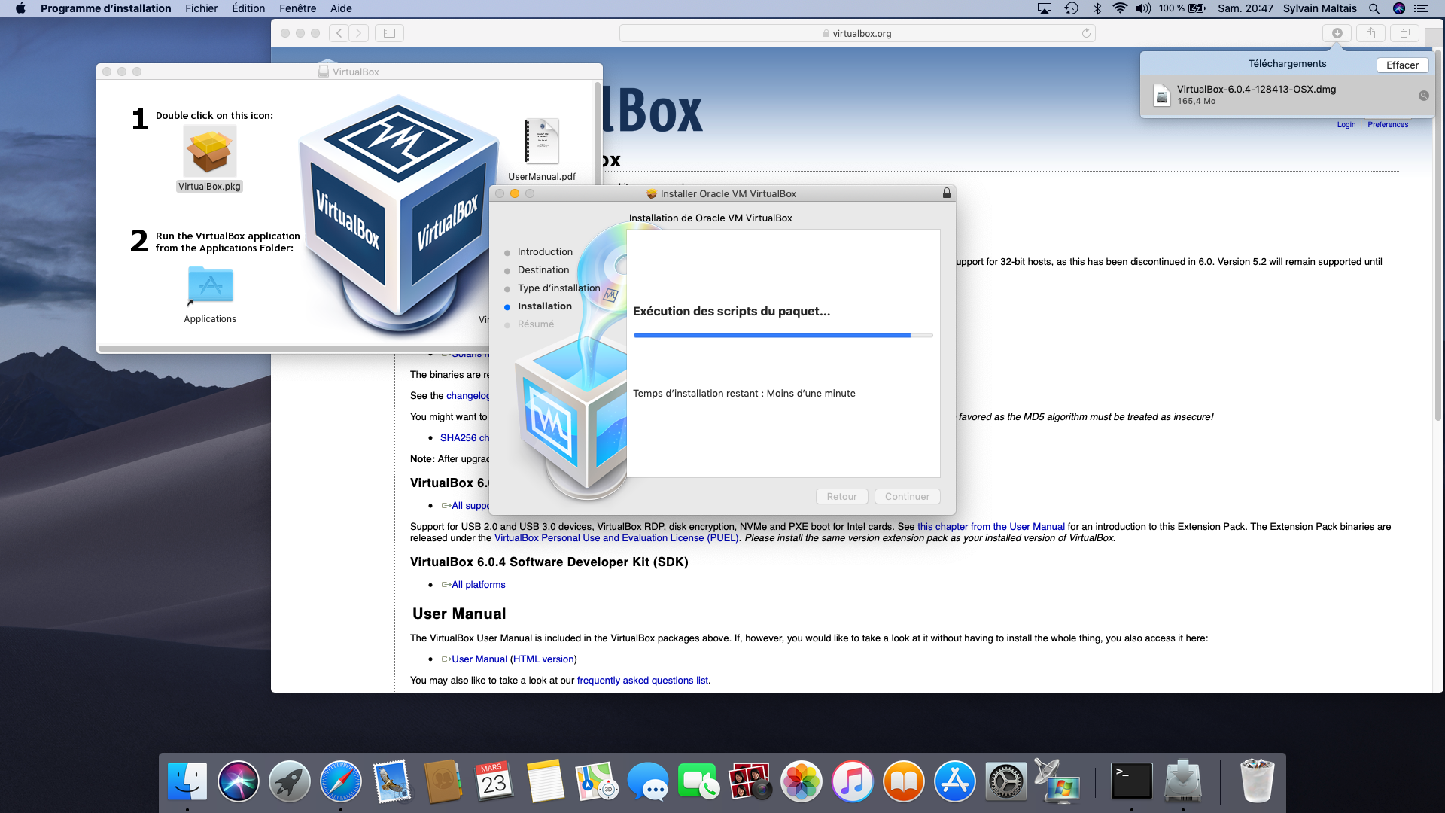Image resolution: width=1445 pixels, height=813 pixels.
Task: Toggle Safari sidebar button
Action: (389, 33)
